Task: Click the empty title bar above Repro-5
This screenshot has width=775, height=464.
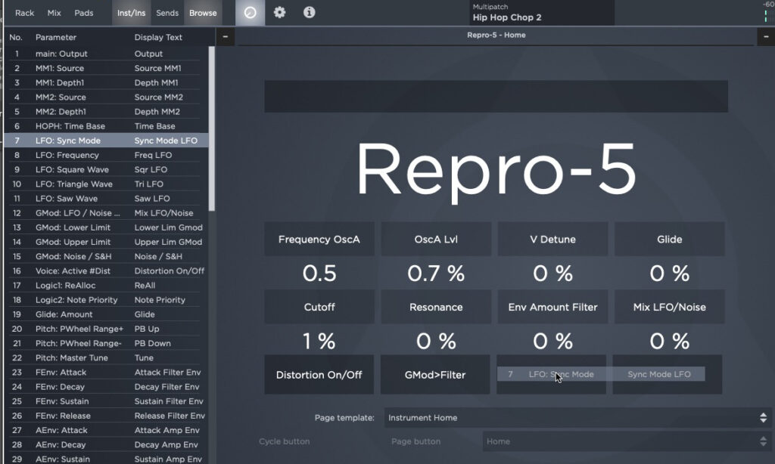Action: pos(496,96)
